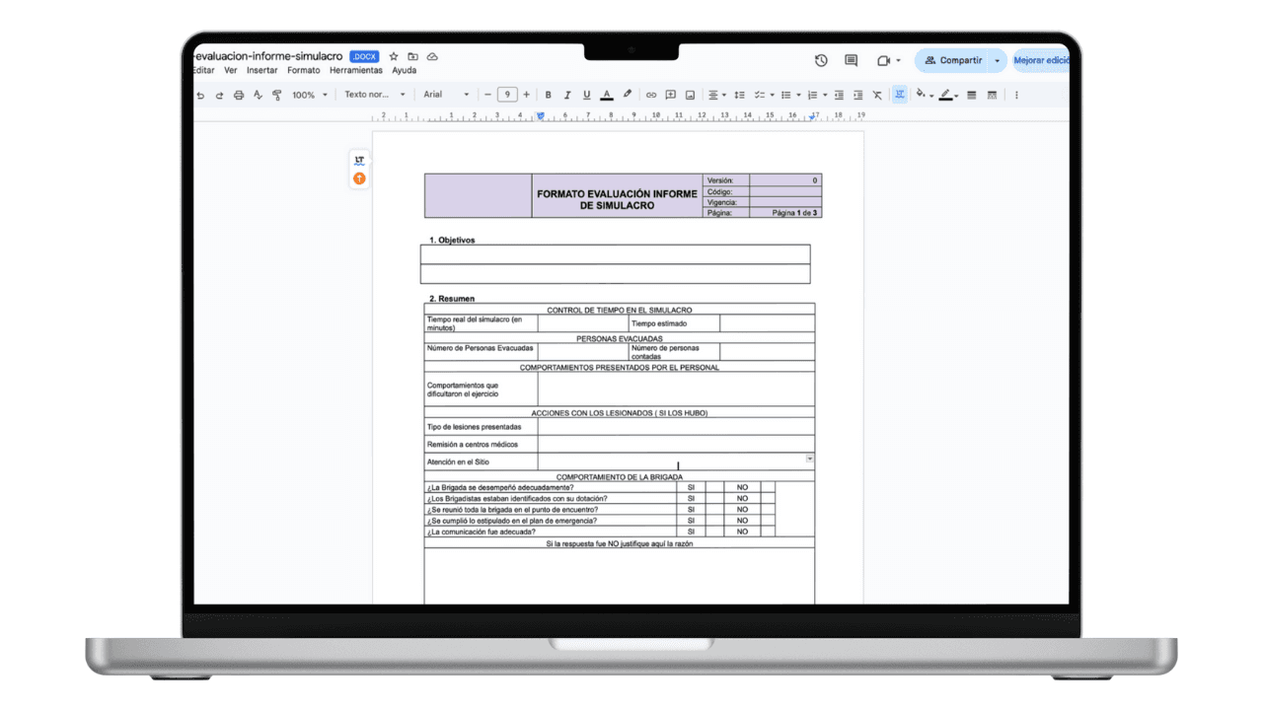Open the text color swatch
The image size is (1263, 710).
[x=607, y=95]
